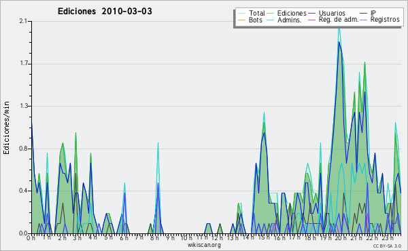Image resolution: width=408 pixels, height=251 pixels.
Task: Click the Ediciones legend label
Action: [292, 13]
